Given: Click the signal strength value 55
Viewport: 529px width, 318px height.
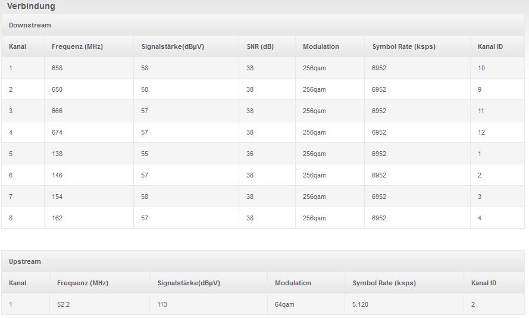Looking at the screenshot, I should click(x=145, y=154).
